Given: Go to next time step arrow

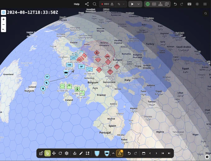Looking at the screenshot, I should pyautogui.click(x=156, y=153).
